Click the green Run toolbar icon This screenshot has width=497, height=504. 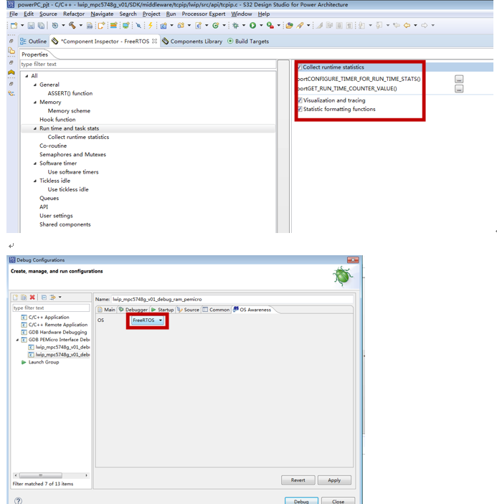coord(253,25)
